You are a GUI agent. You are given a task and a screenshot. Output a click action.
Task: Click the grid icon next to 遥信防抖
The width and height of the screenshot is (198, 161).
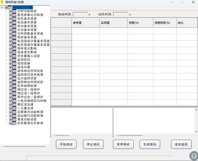[x=15, y=60]
